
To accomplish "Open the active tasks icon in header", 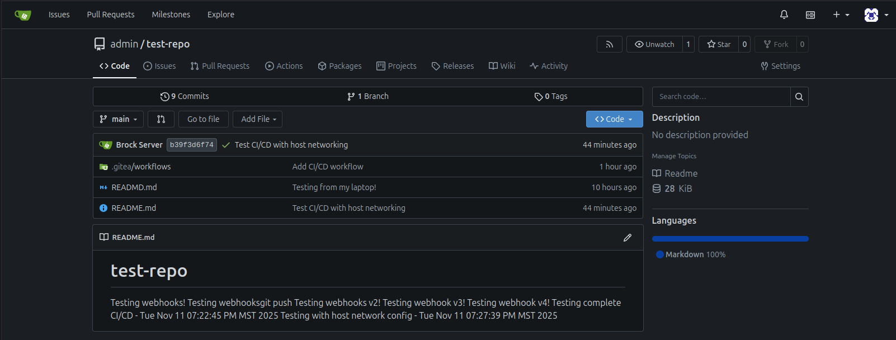I will [x=810, y=15].
